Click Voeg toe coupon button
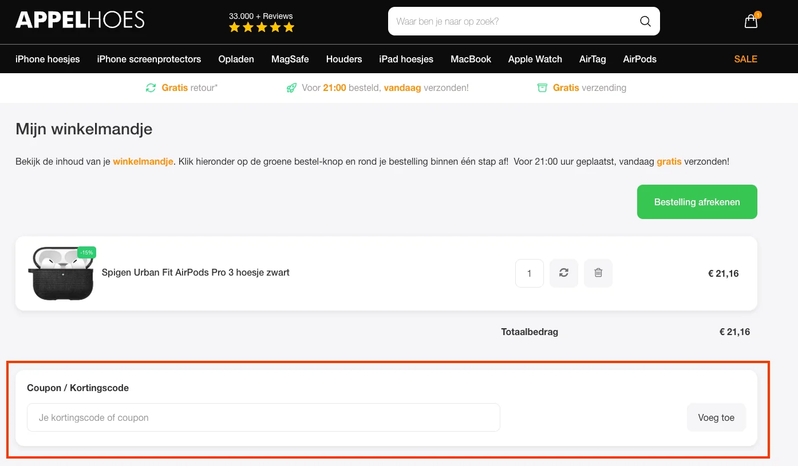Screen dimensions: 798x466 tap(716, 417)
